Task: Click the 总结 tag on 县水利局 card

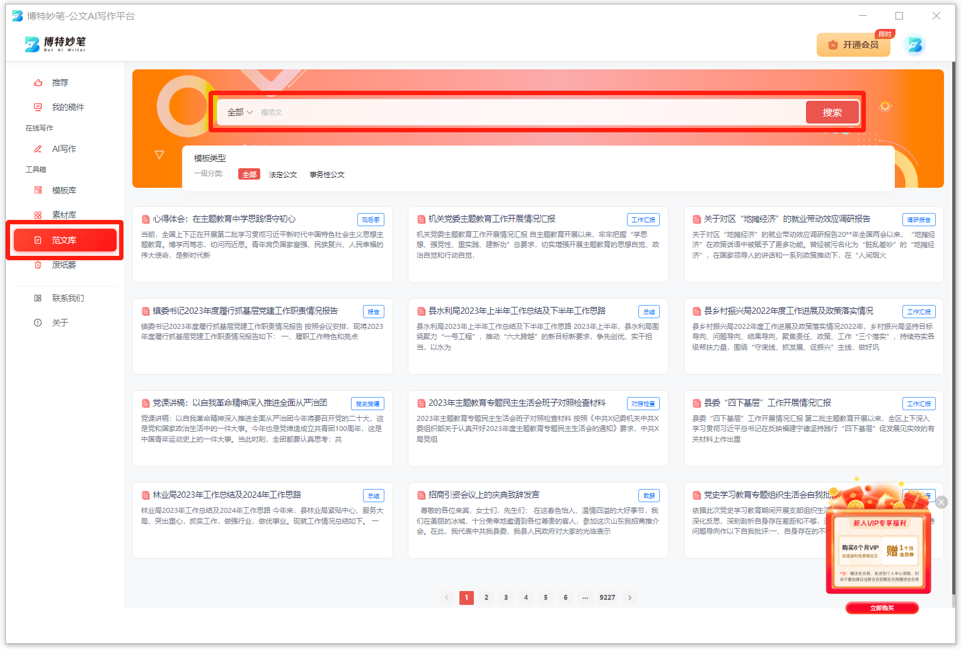Action: [649, 312]
